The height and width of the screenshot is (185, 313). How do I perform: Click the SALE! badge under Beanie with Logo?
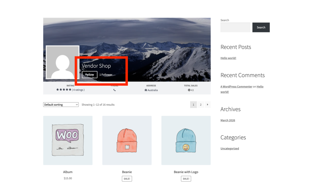coord(186,179)
